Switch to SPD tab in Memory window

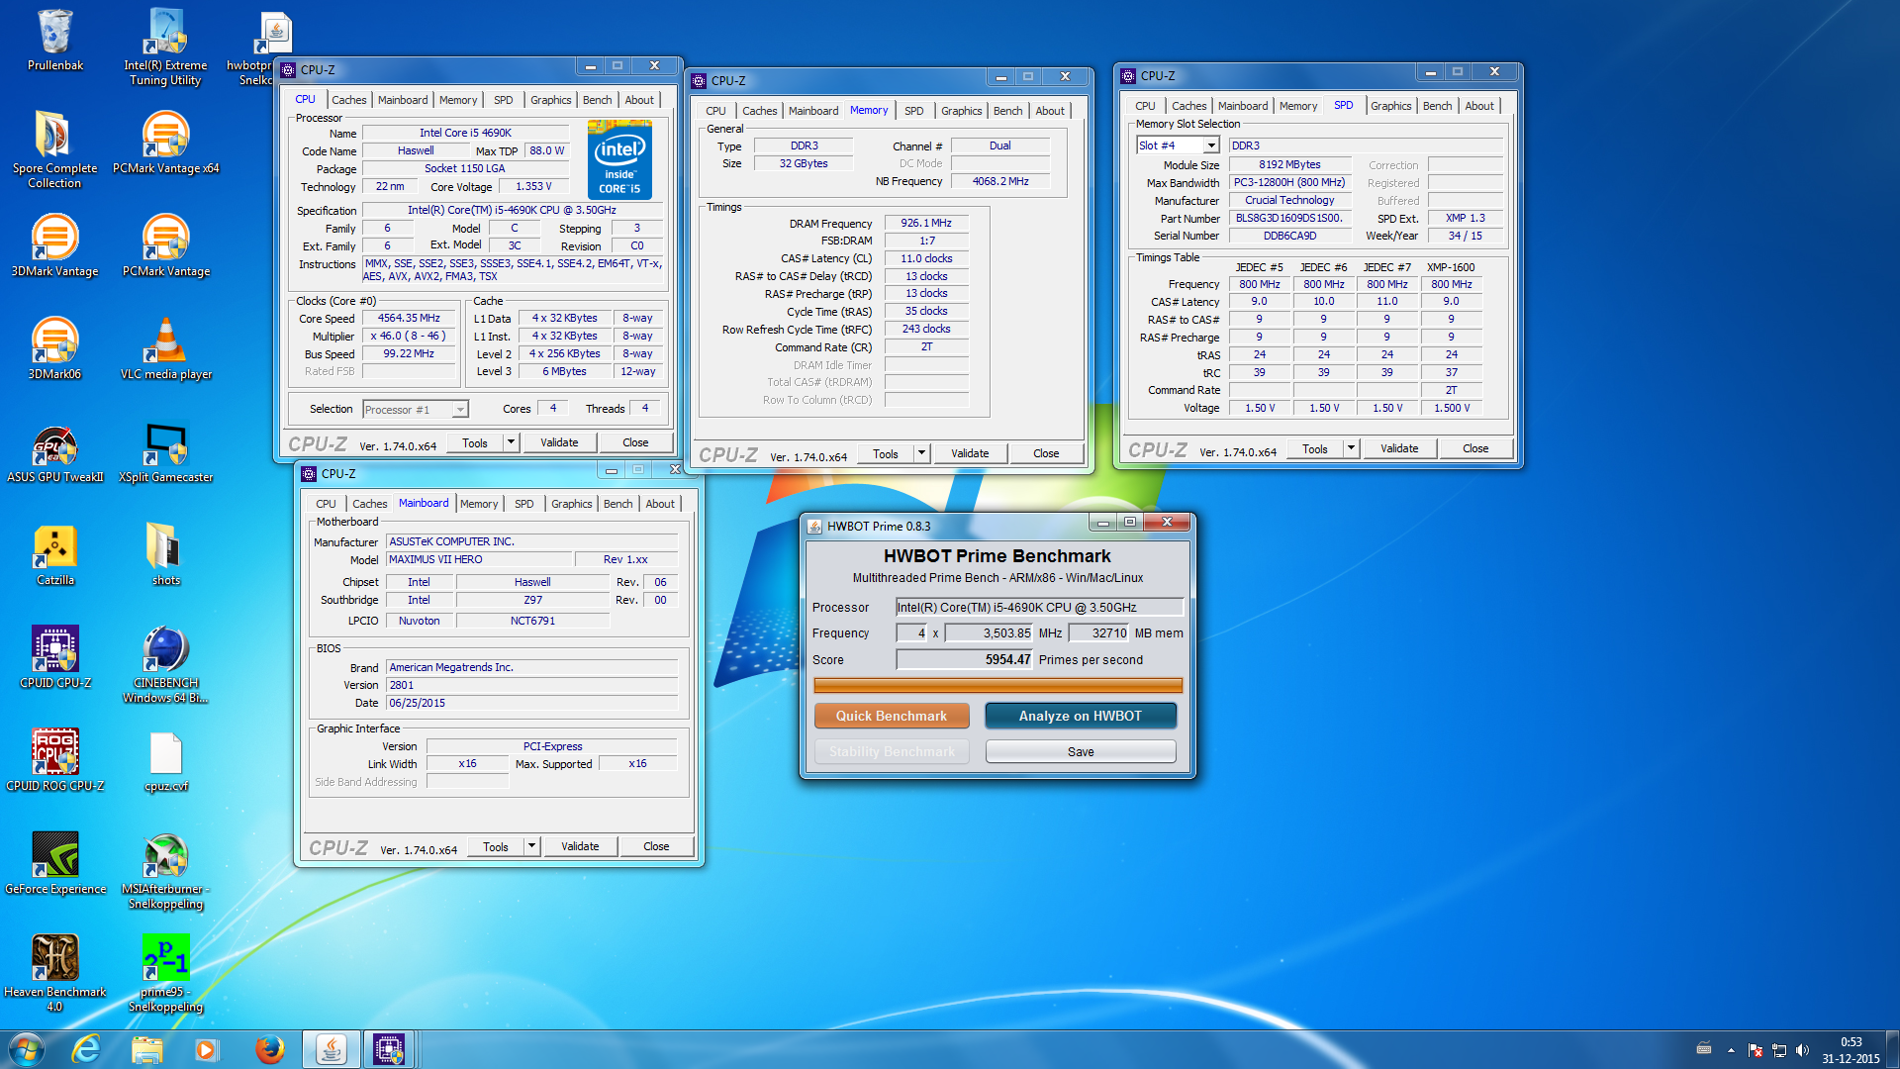click(913, 111)
